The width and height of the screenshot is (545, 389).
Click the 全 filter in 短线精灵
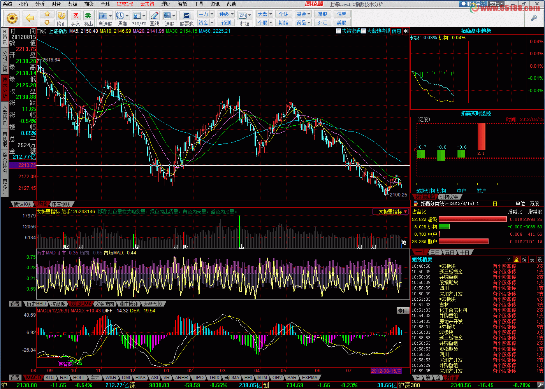tap(516, 259)
